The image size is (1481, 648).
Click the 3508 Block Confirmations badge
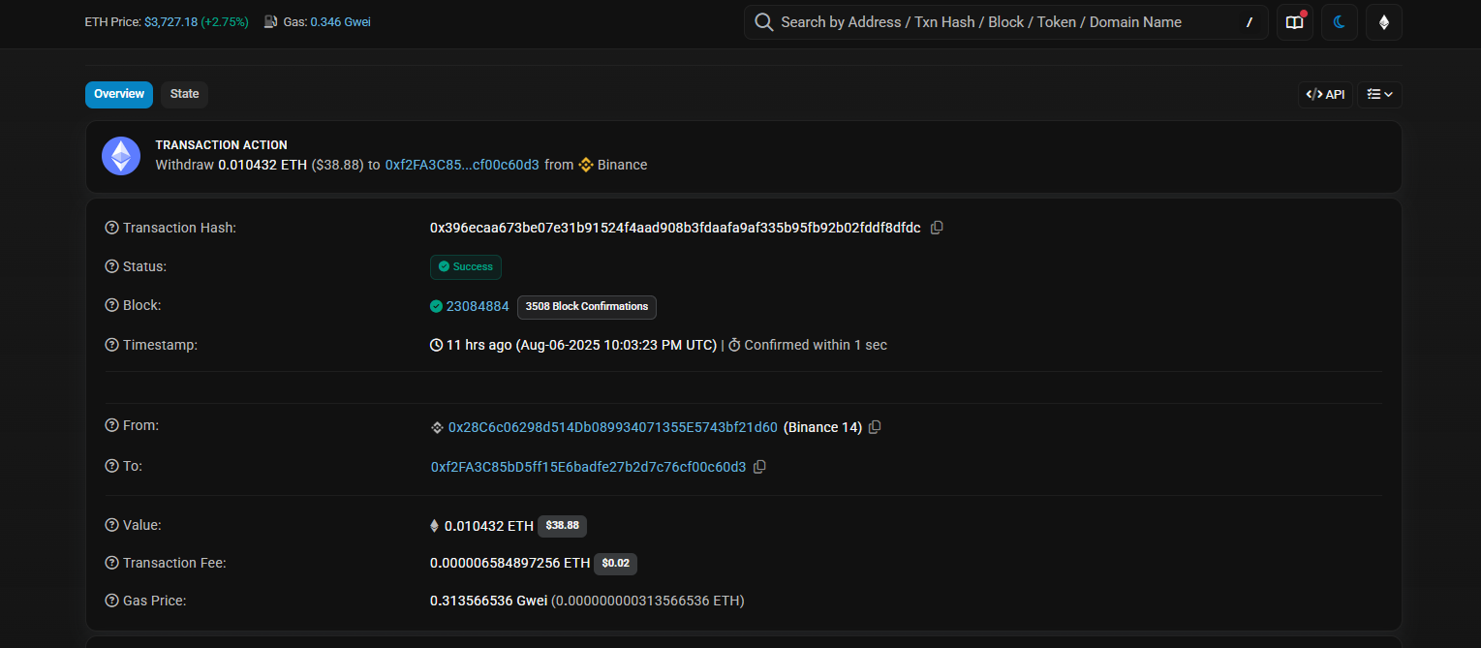(586, 306)
